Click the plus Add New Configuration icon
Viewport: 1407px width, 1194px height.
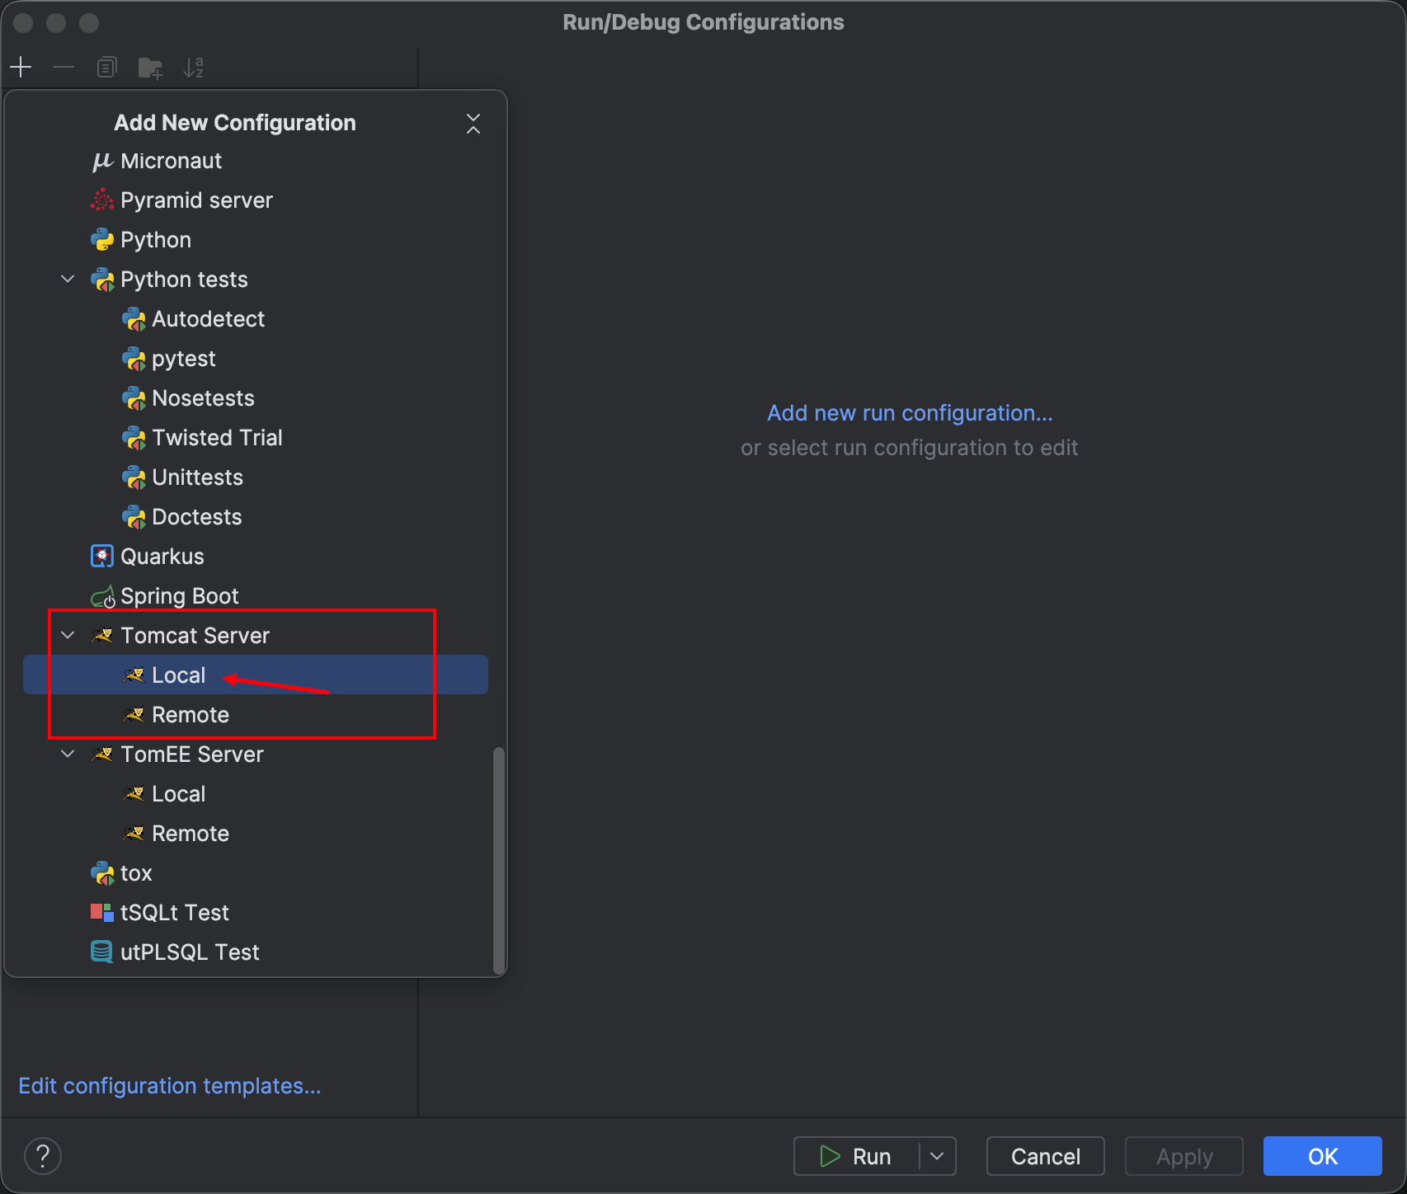[x=21, y=67]
